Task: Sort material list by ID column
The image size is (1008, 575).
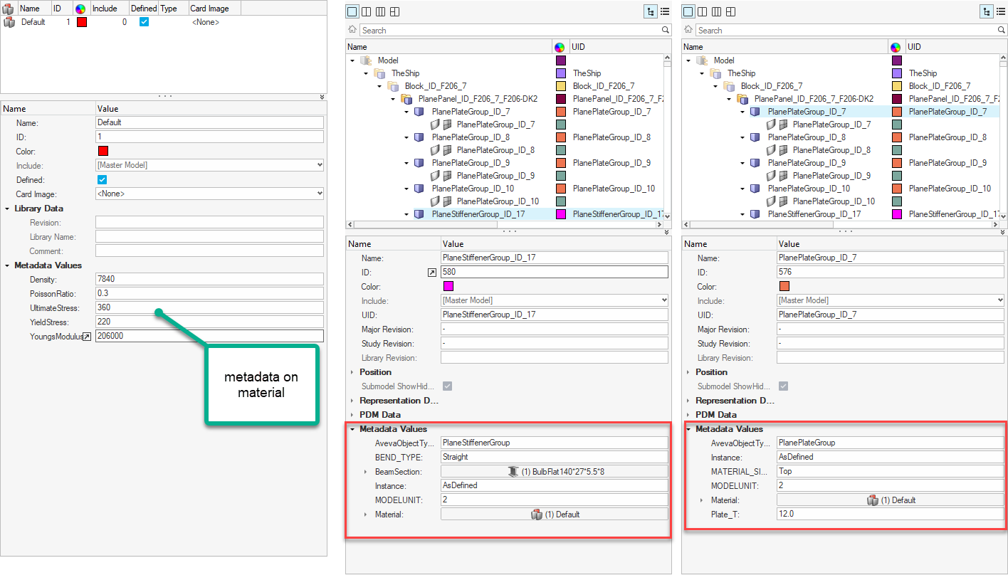Action: click(x=62, y=9)
